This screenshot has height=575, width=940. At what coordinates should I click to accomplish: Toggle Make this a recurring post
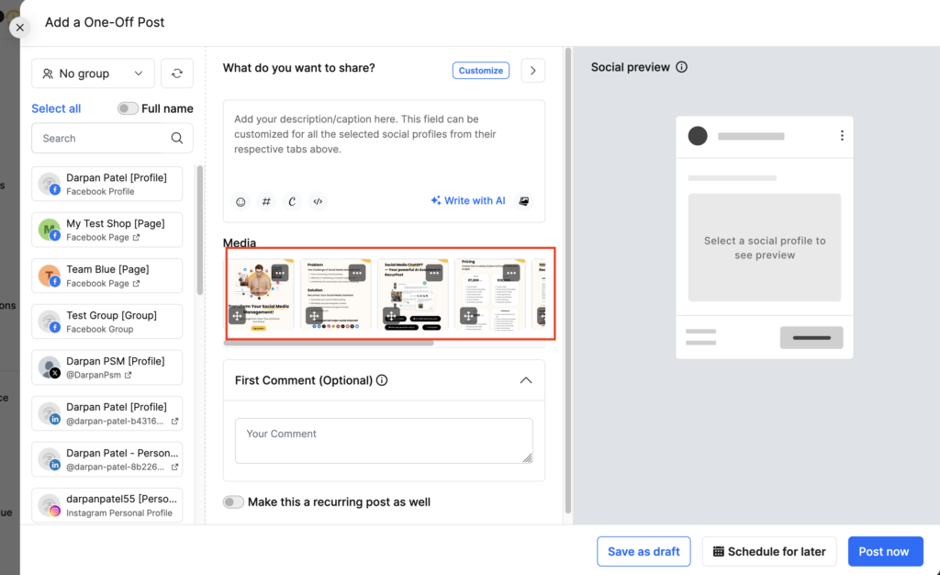point(233,502)
